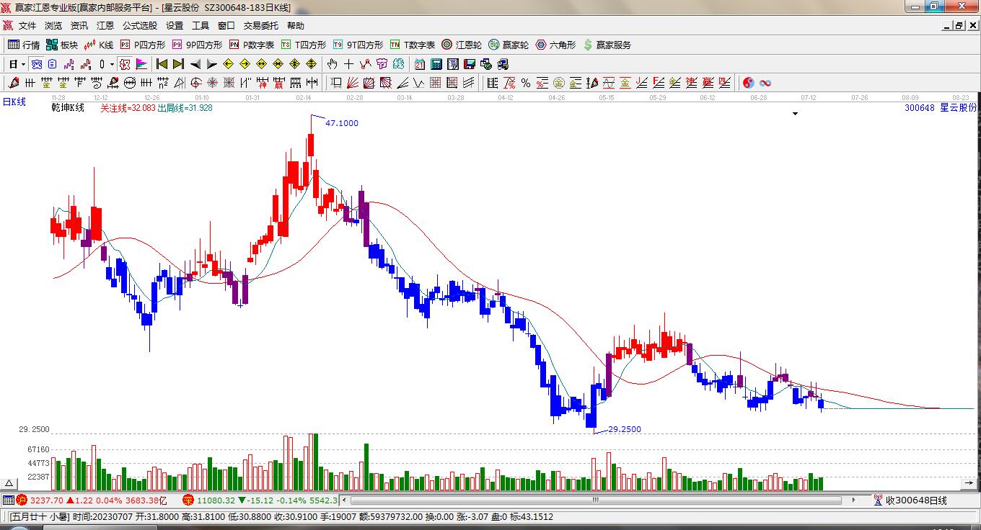
Task: Expand the candlestick style dropdown arrow
Action: tap(112, 64)
